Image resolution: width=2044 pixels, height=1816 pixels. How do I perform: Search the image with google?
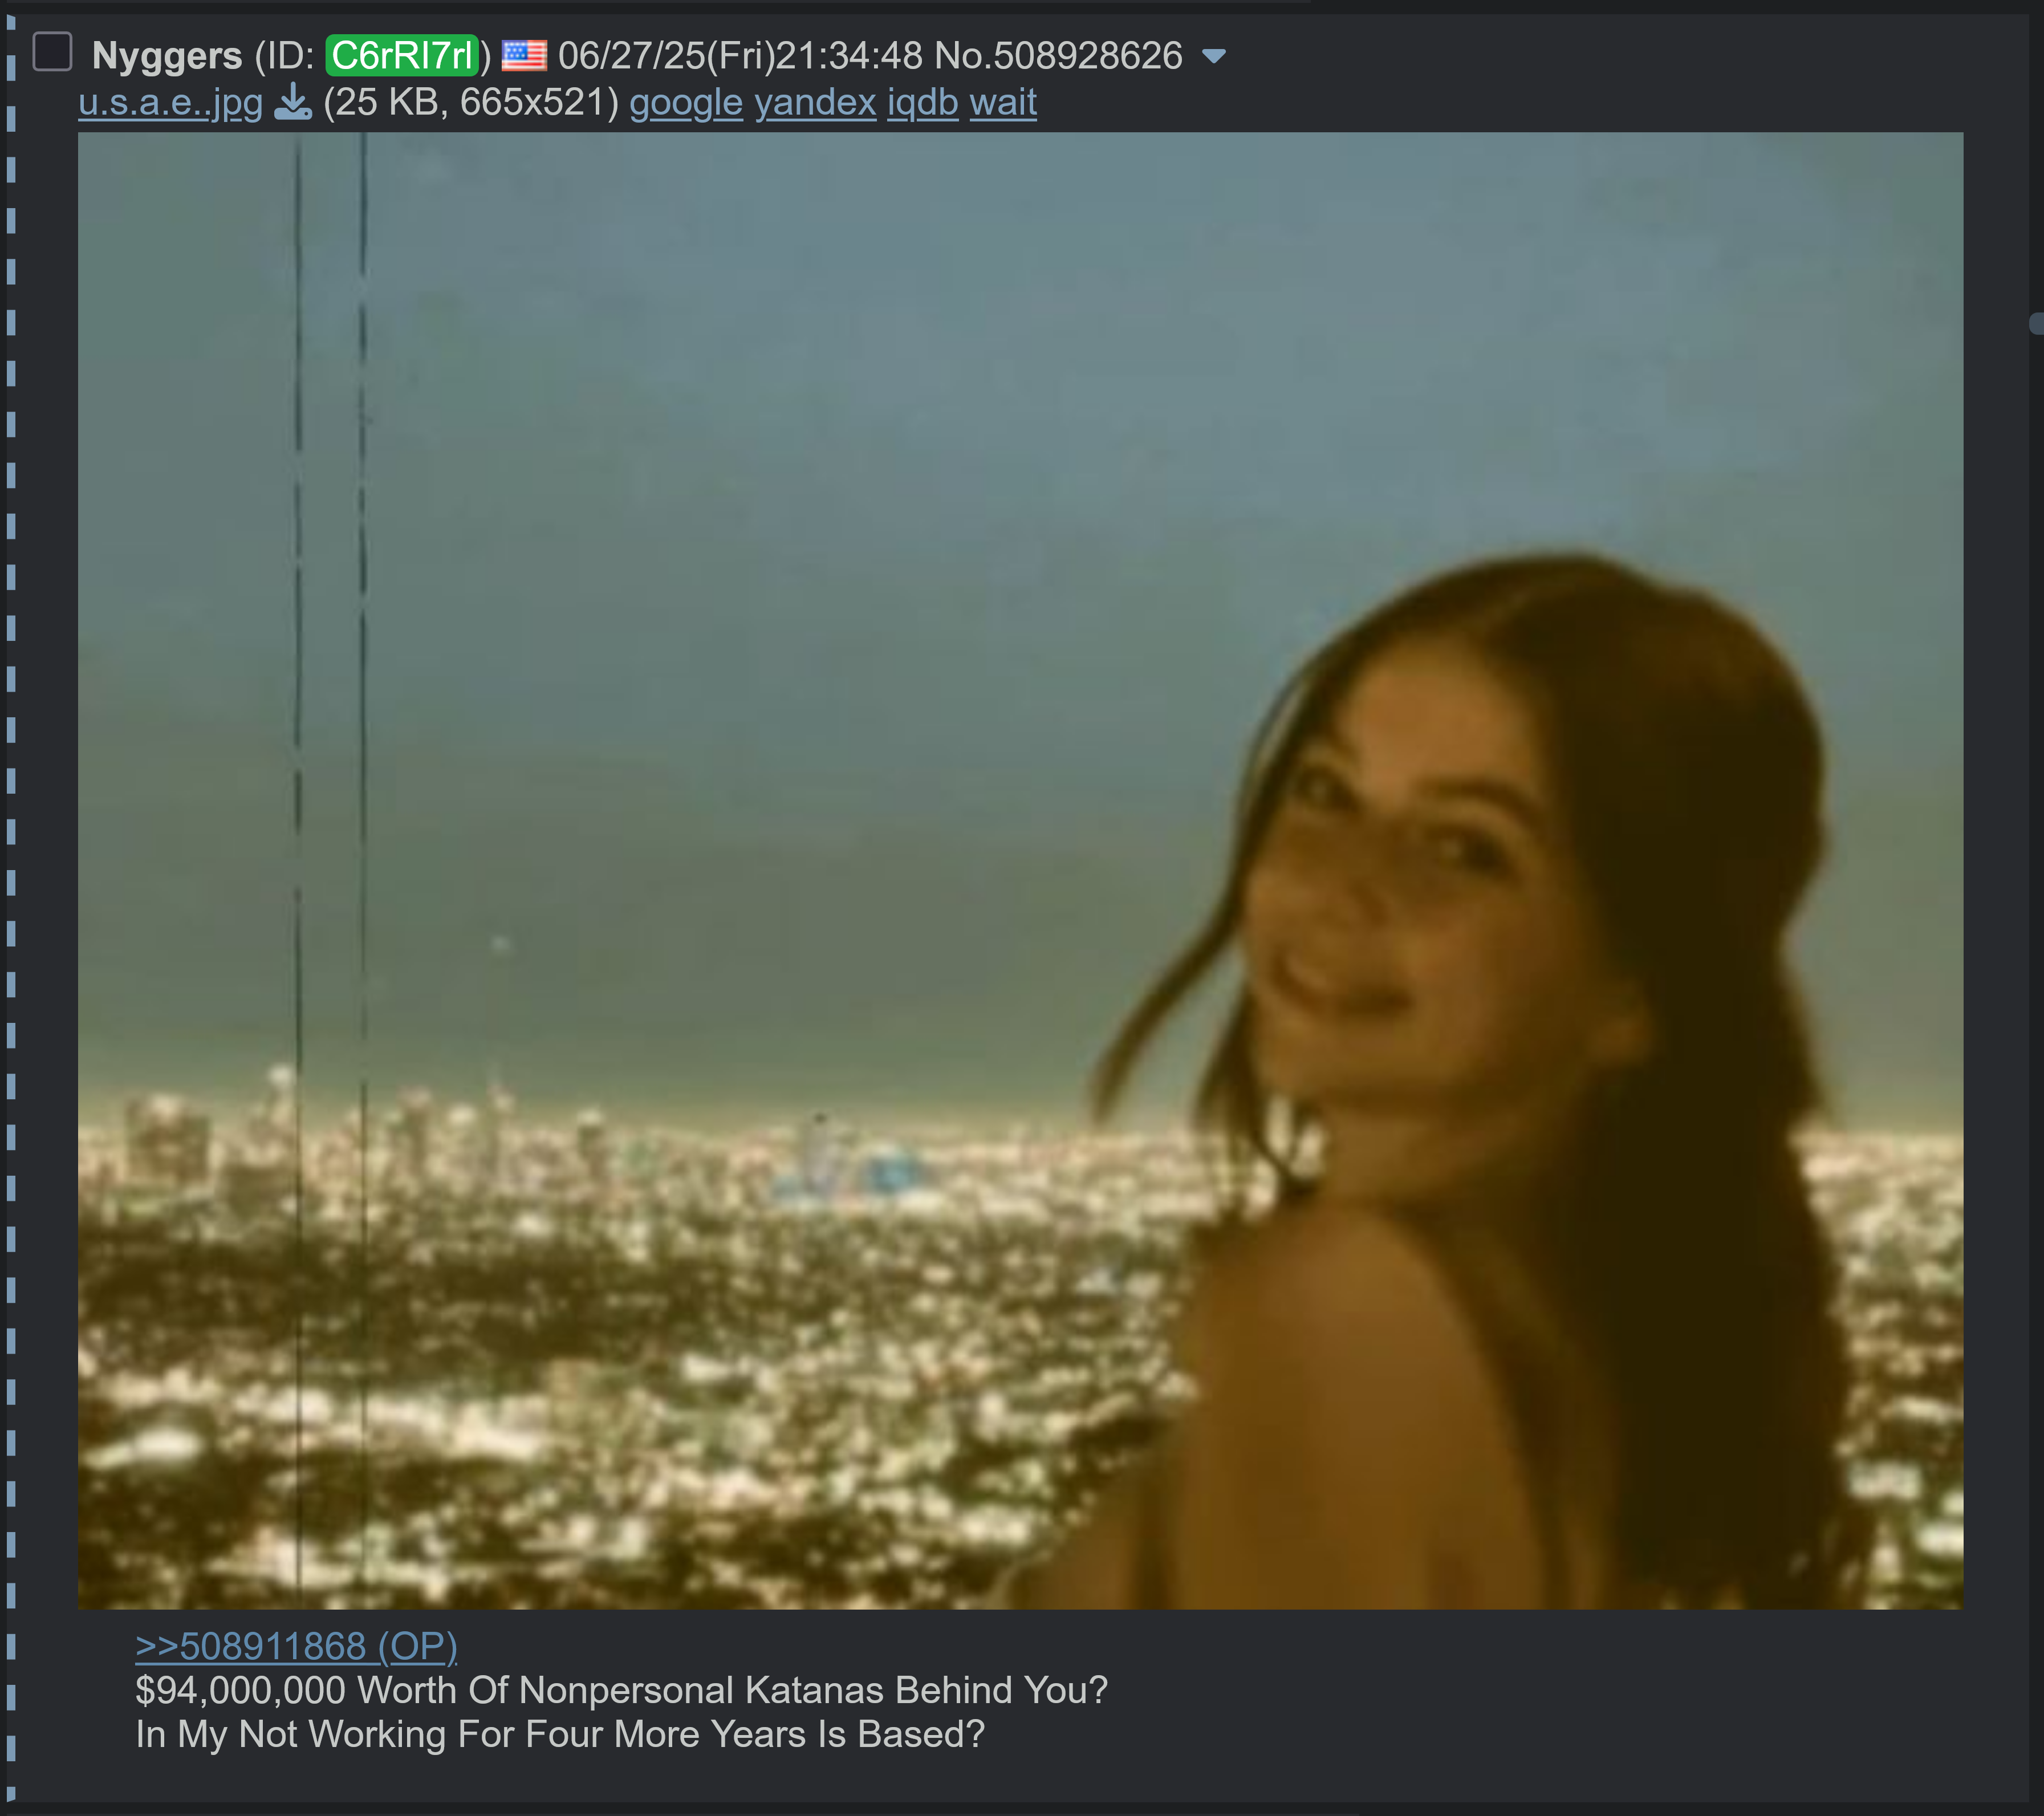(x=686, y=102)
